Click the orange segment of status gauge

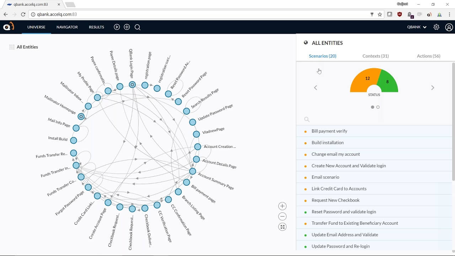click(x=362, y=80)
